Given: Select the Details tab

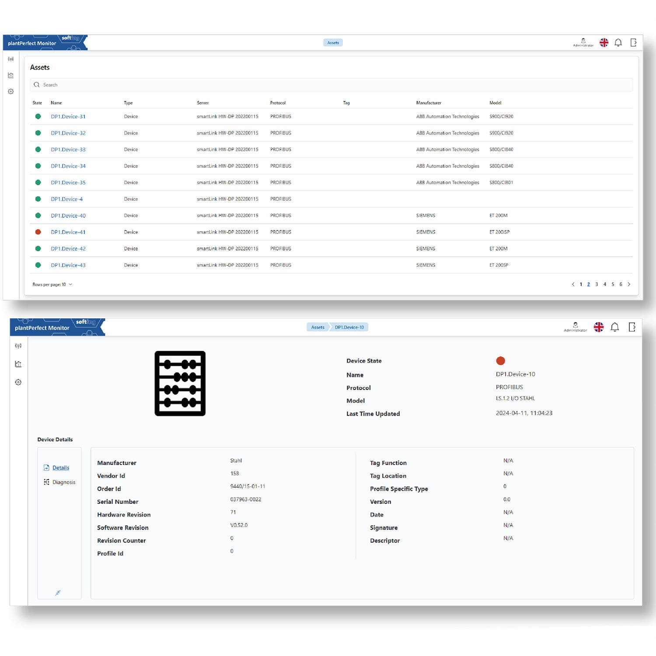Looking at the screenshot, I should coord(60,468).
